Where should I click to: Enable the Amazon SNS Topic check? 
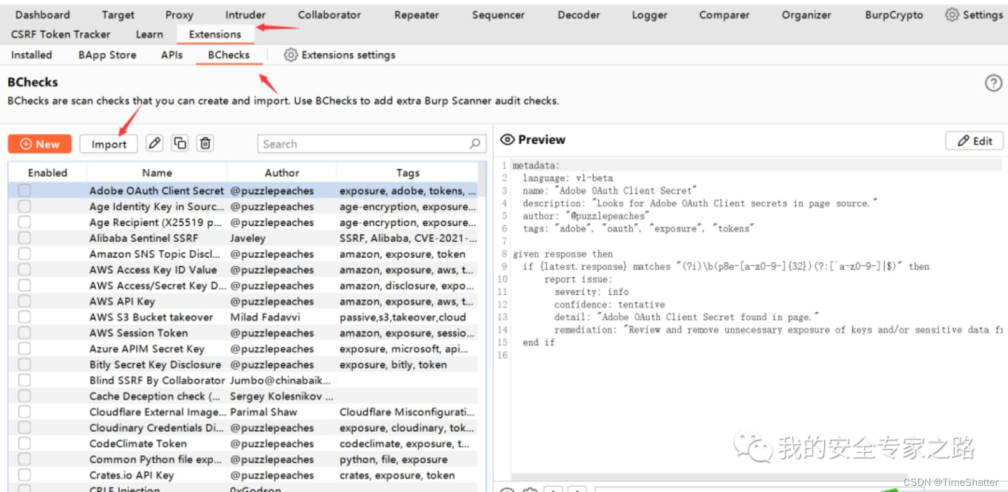tap(24, 254)
